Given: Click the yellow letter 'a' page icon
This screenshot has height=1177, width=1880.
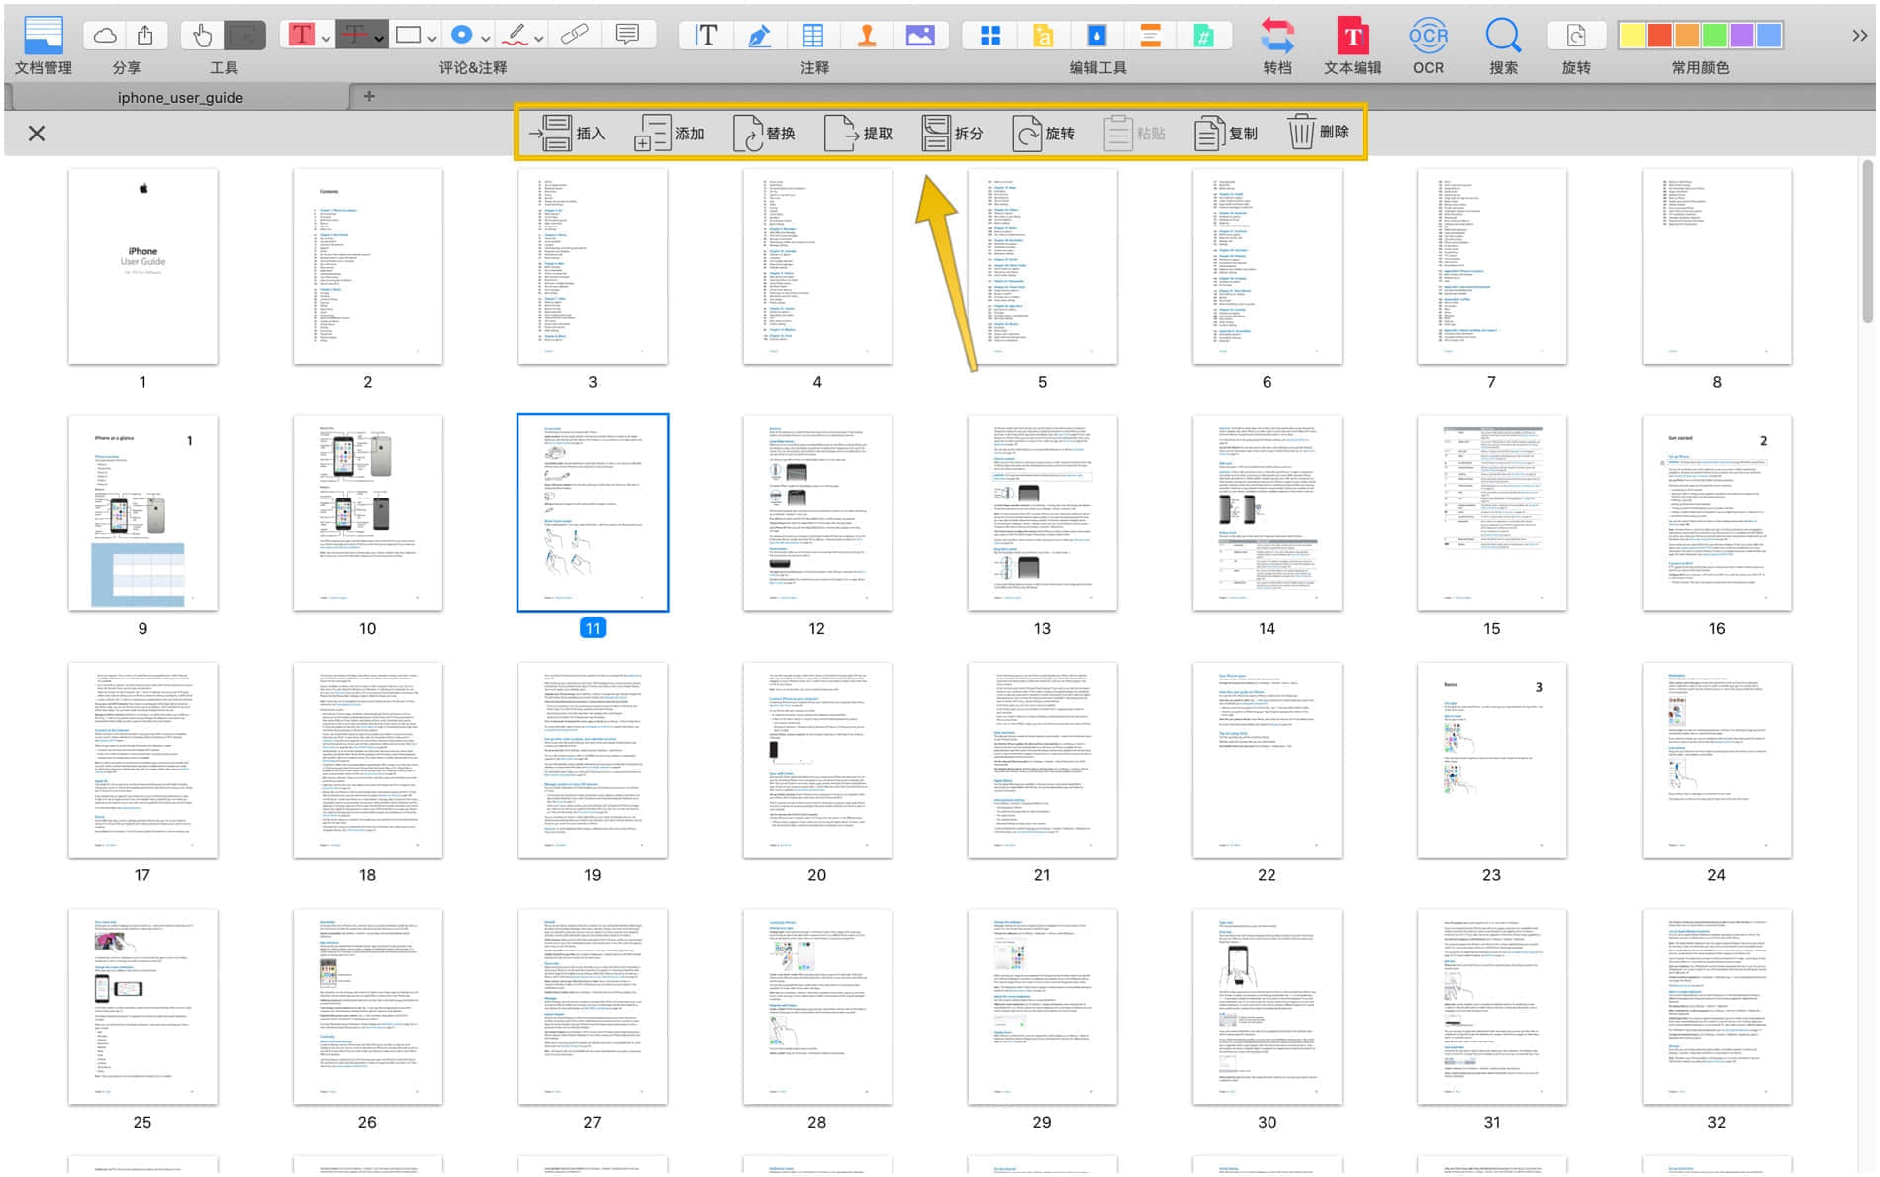Looking at the screenshot, I should click(1043, 36).
